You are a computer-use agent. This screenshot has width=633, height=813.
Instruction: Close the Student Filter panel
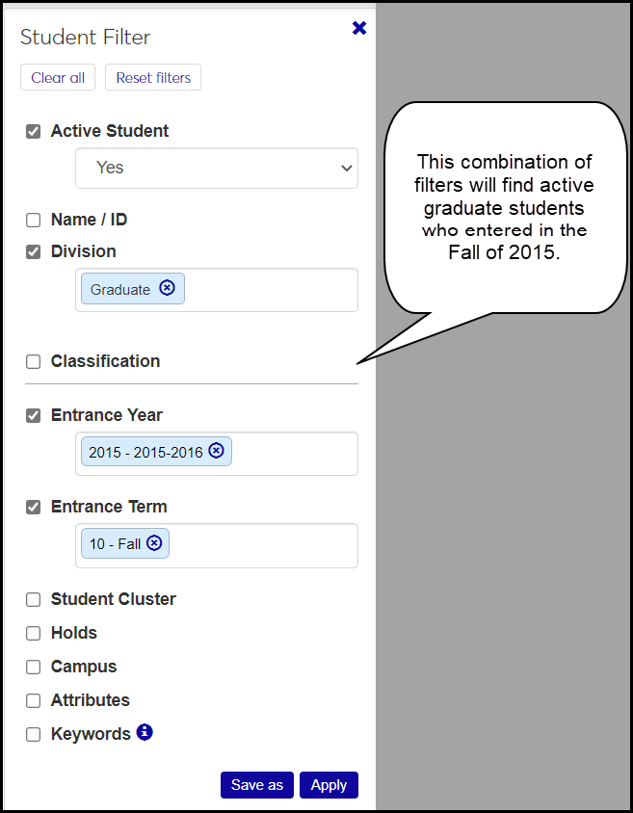tap(359, 29)
